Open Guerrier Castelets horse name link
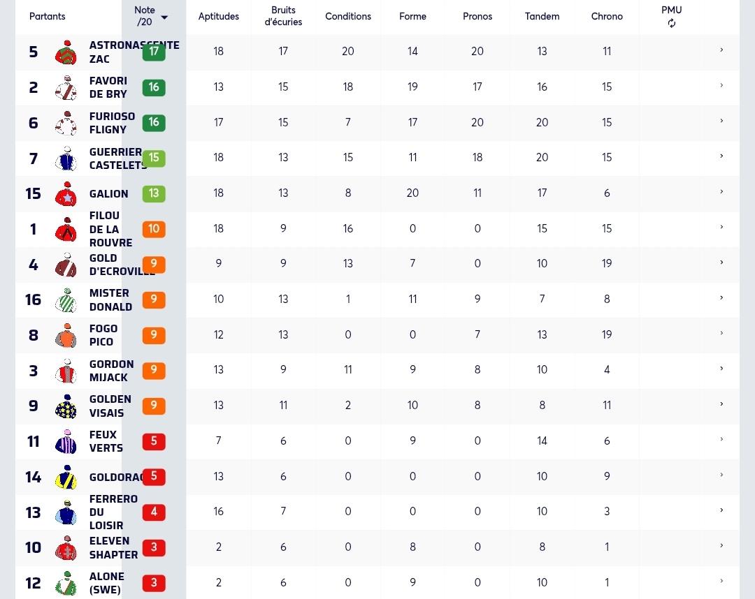 click(115, 158)
